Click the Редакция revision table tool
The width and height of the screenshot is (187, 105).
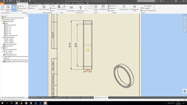click(111, 8)
